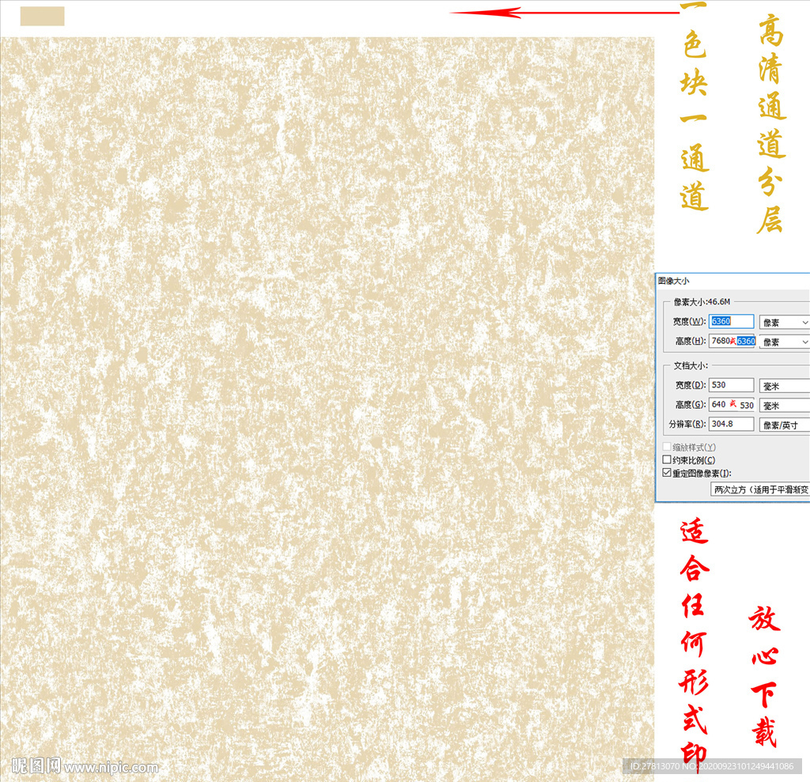Image resolution: width=810 pixels, height=782 pixels.
Task: Open the document width unit dropdown (毫米)
Action: [784, 386]
